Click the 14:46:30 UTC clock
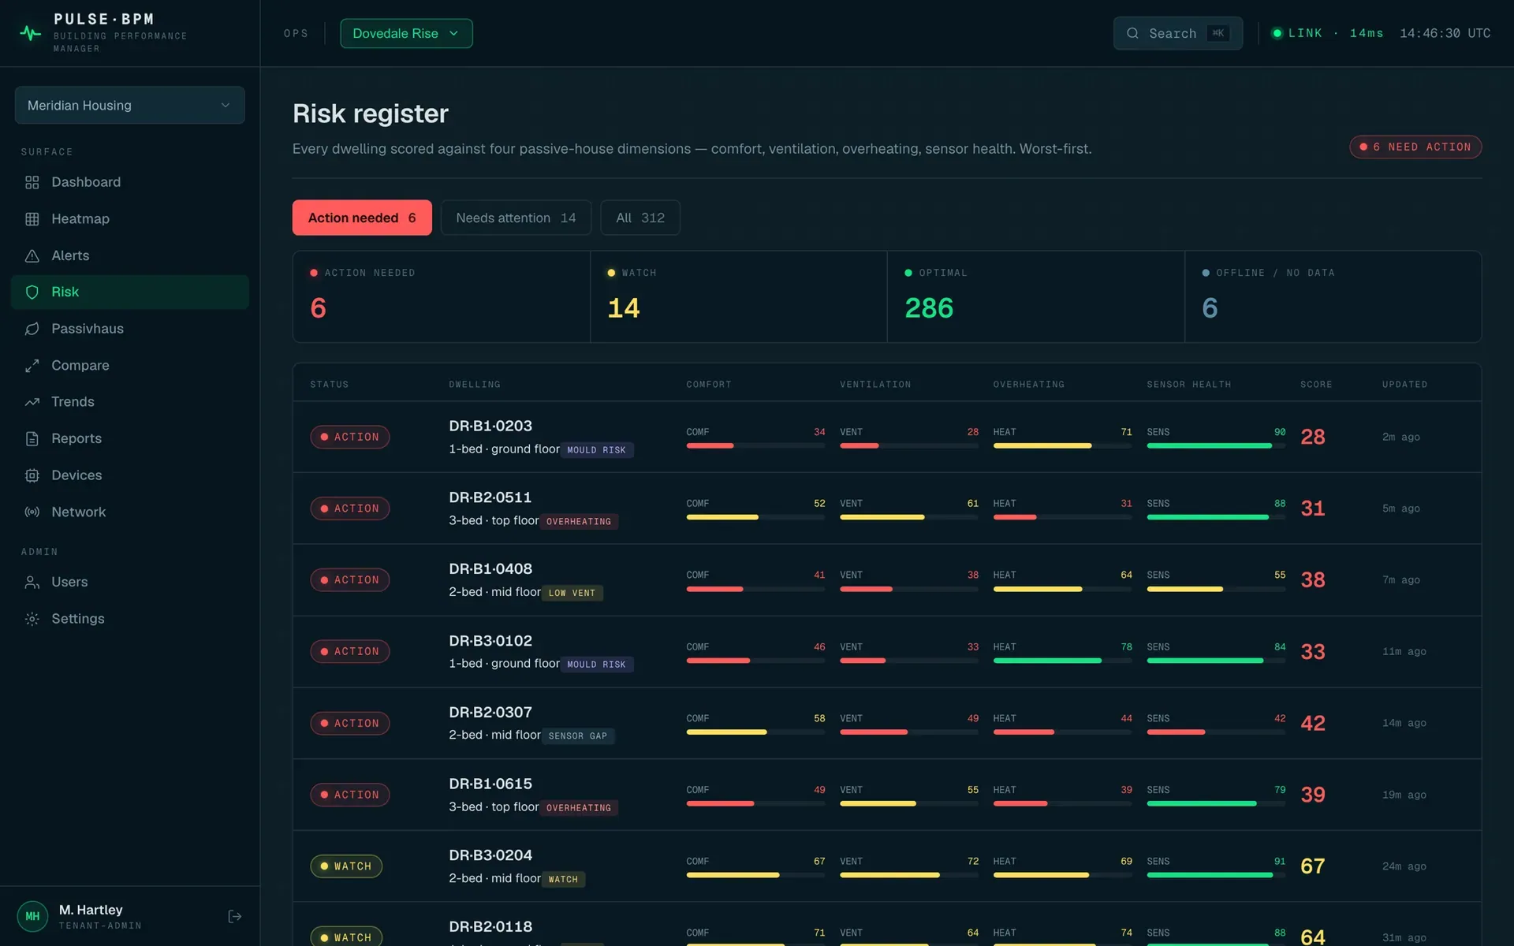 (x=1445, y=33)
